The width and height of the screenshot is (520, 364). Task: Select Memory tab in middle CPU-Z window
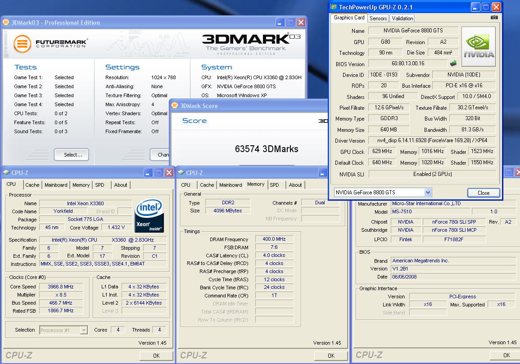256,184
